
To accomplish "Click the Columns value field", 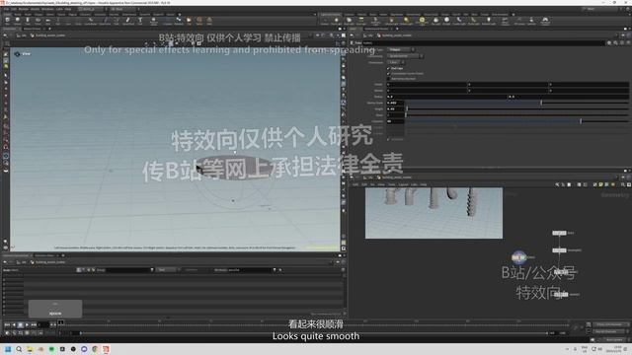I will pyautogui.click(x=395, y=121).
